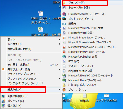Click Microsoft Word 文書 label
The width and height of the screenshot is (123, 109).
80,33
